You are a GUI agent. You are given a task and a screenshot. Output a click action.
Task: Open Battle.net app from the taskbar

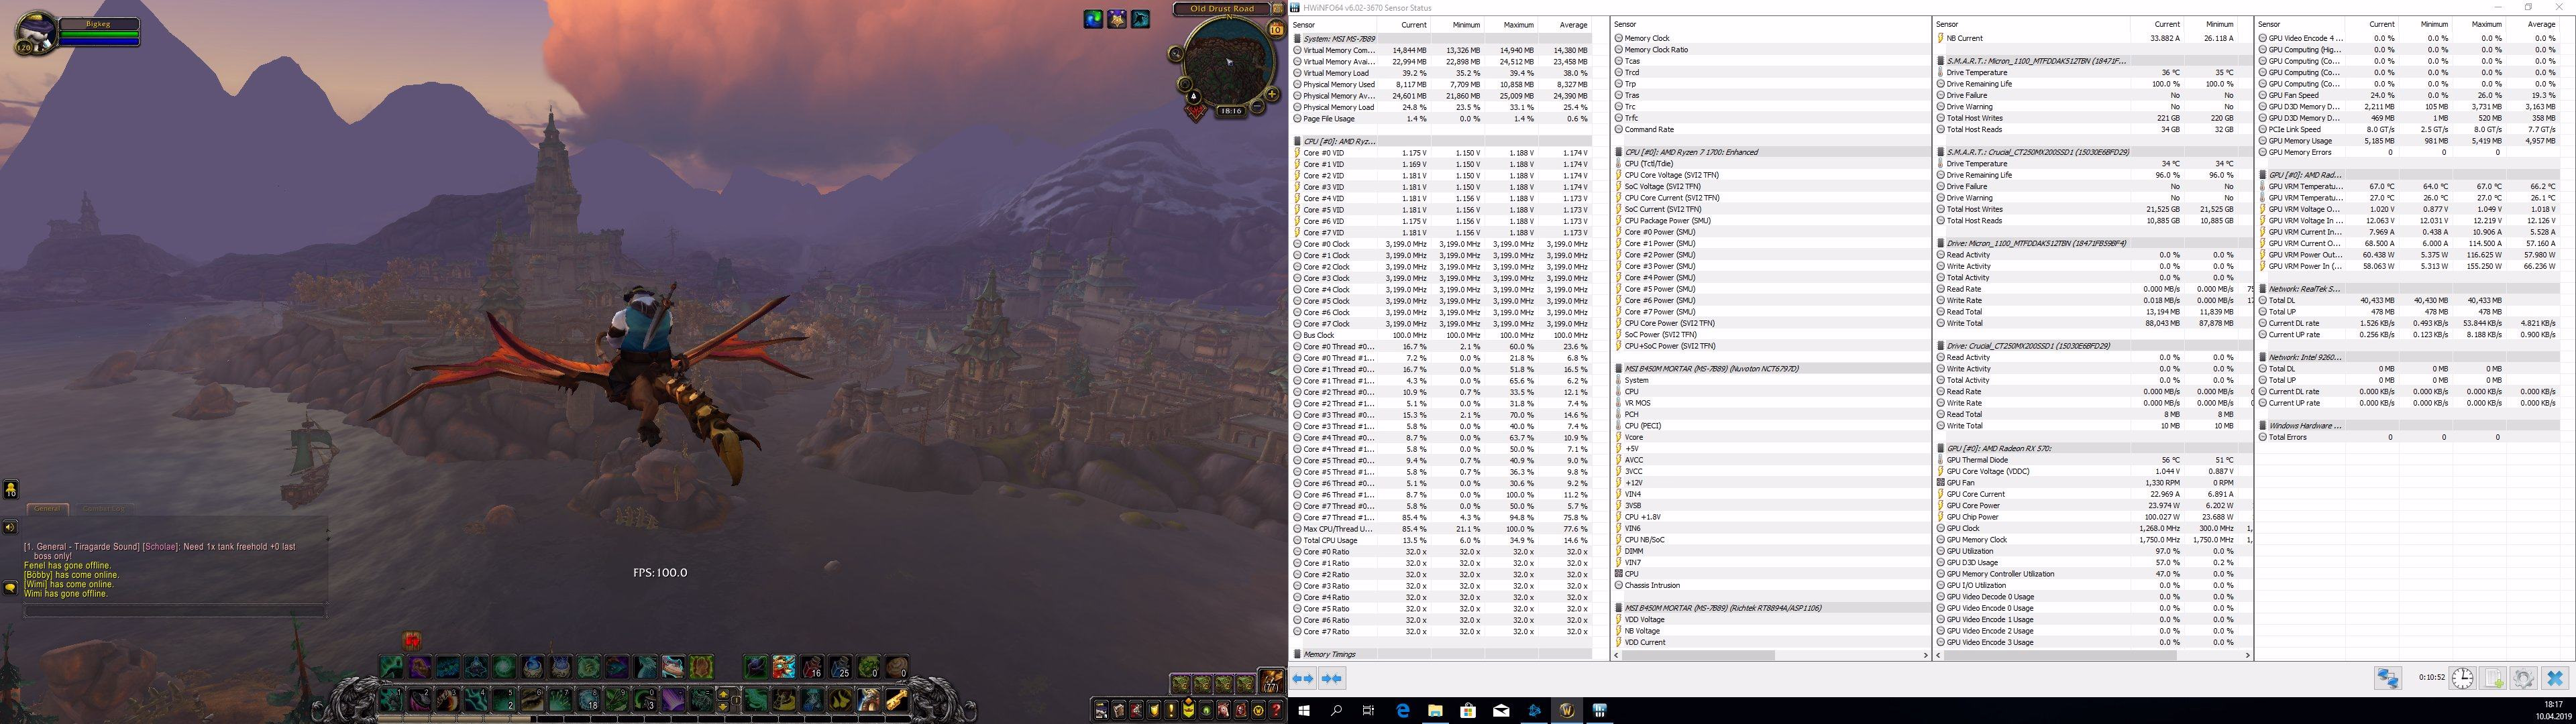click(1534, 711)
